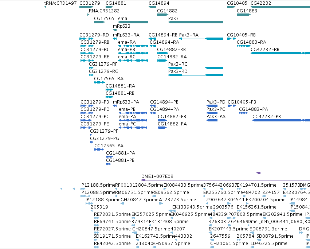Image resolution: width=310 pixels, height=249 pixels.
Task: Click the teal ema gene bar
Action: pos(133,22)
